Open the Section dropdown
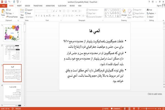 pos(29,17)
